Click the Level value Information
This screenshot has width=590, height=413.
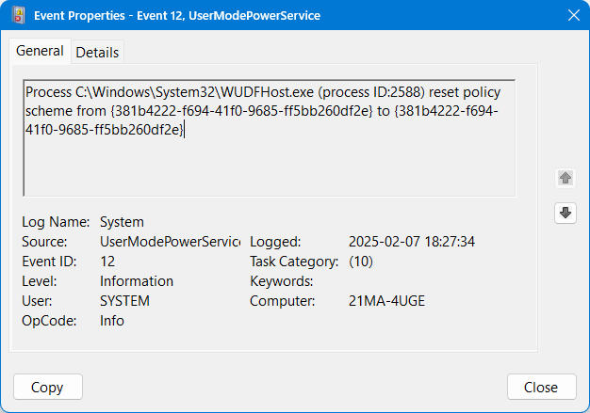(137, 281)
